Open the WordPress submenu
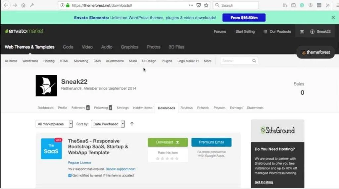This screenshot has width=339, height=189. tap(30, 61)
